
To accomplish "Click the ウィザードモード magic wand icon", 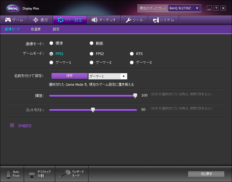I will [65, 173].
